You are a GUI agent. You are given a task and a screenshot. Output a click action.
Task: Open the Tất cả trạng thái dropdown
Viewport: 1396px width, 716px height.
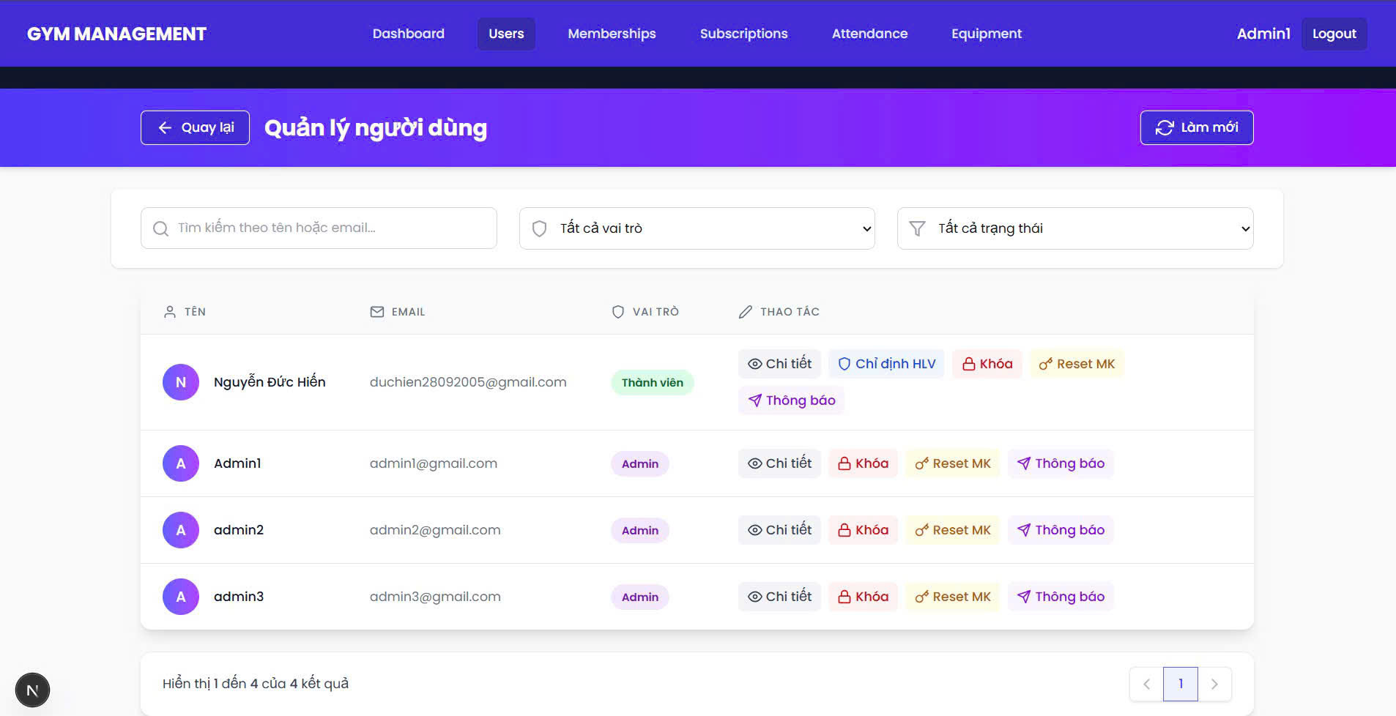tap(1074, 228)
